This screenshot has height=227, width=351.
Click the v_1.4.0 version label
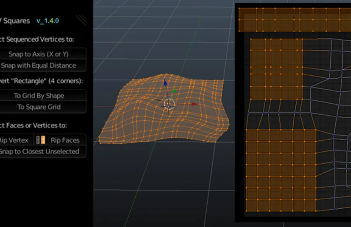tap(48, 21)
